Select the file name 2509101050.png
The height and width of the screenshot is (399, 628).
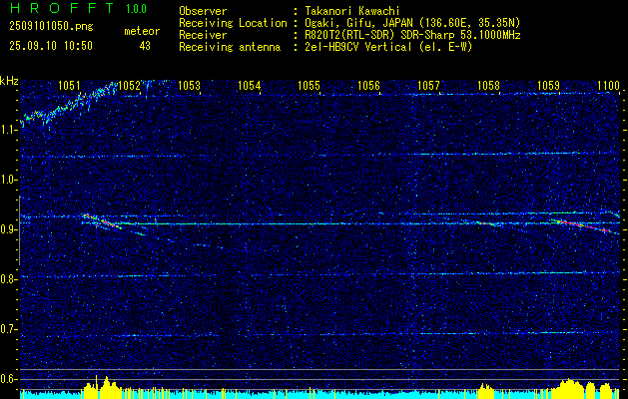51,27
